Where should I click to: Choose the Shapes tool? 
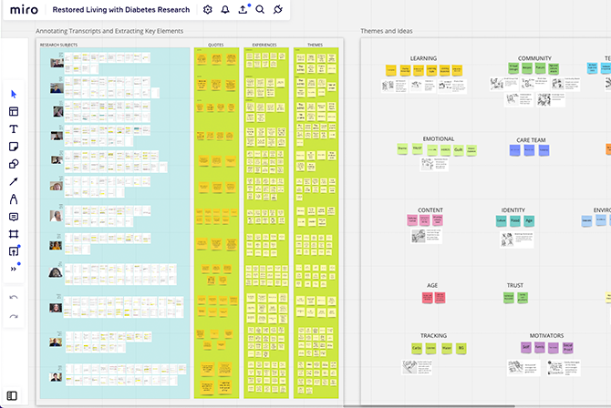(x=14, y=164)
